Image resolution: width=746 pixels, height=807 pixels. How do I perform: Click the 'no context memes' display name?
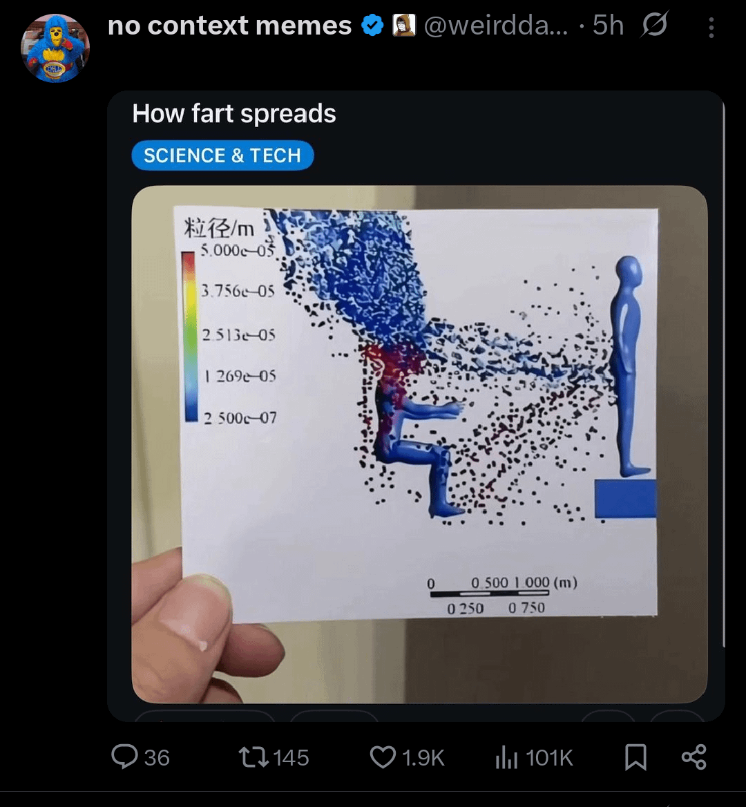pos(229,25)
